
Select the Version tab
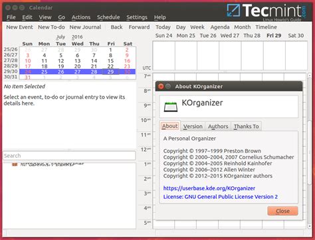click(x=193, y=127)
